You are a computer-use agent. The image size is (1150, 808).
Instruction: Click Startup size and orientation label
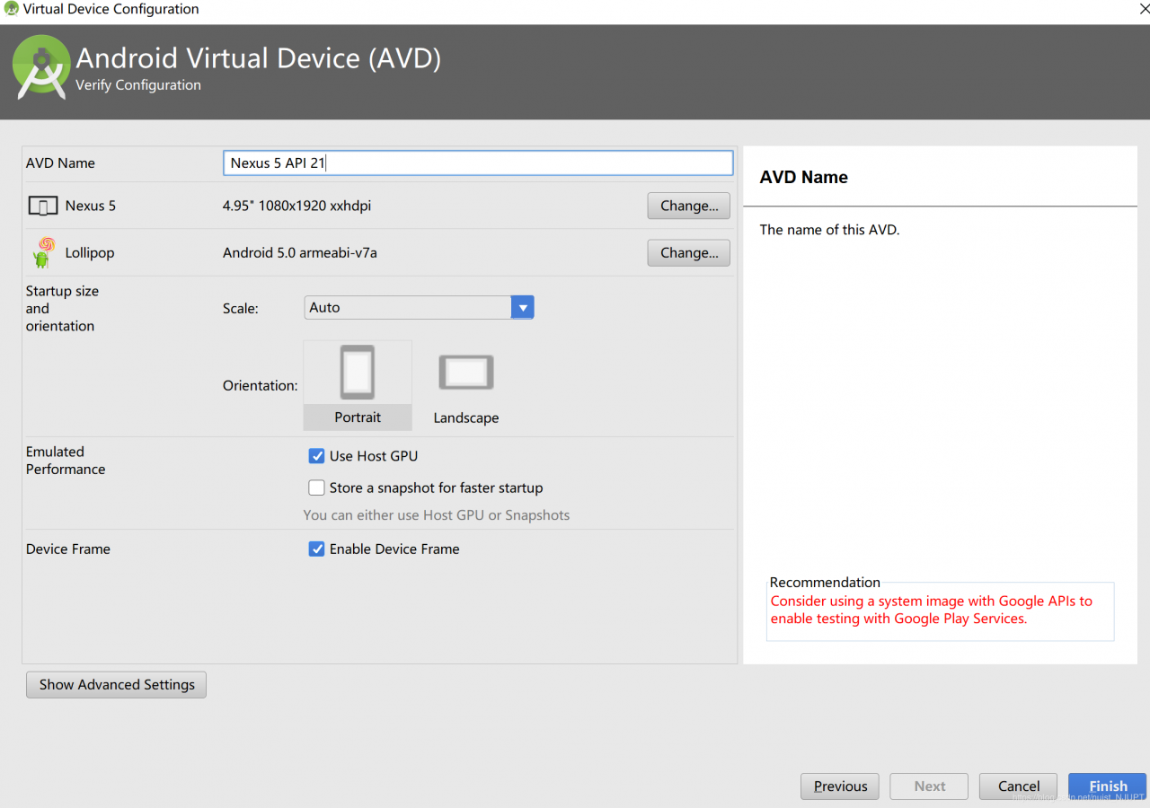(62, 309)
